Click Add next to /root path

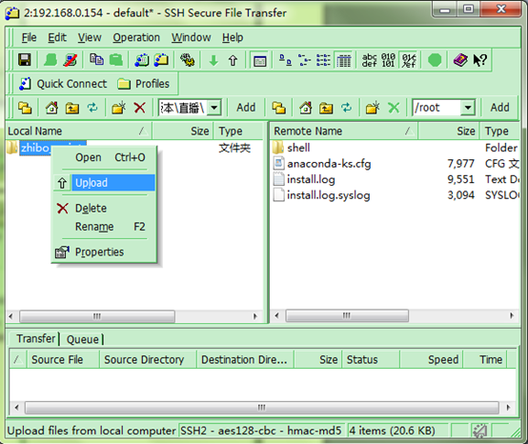[x=499, y=108]
